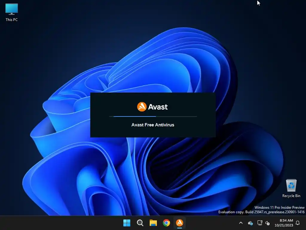
Task: Click the Avast logo in splash screen
Action: coord(152,107)
